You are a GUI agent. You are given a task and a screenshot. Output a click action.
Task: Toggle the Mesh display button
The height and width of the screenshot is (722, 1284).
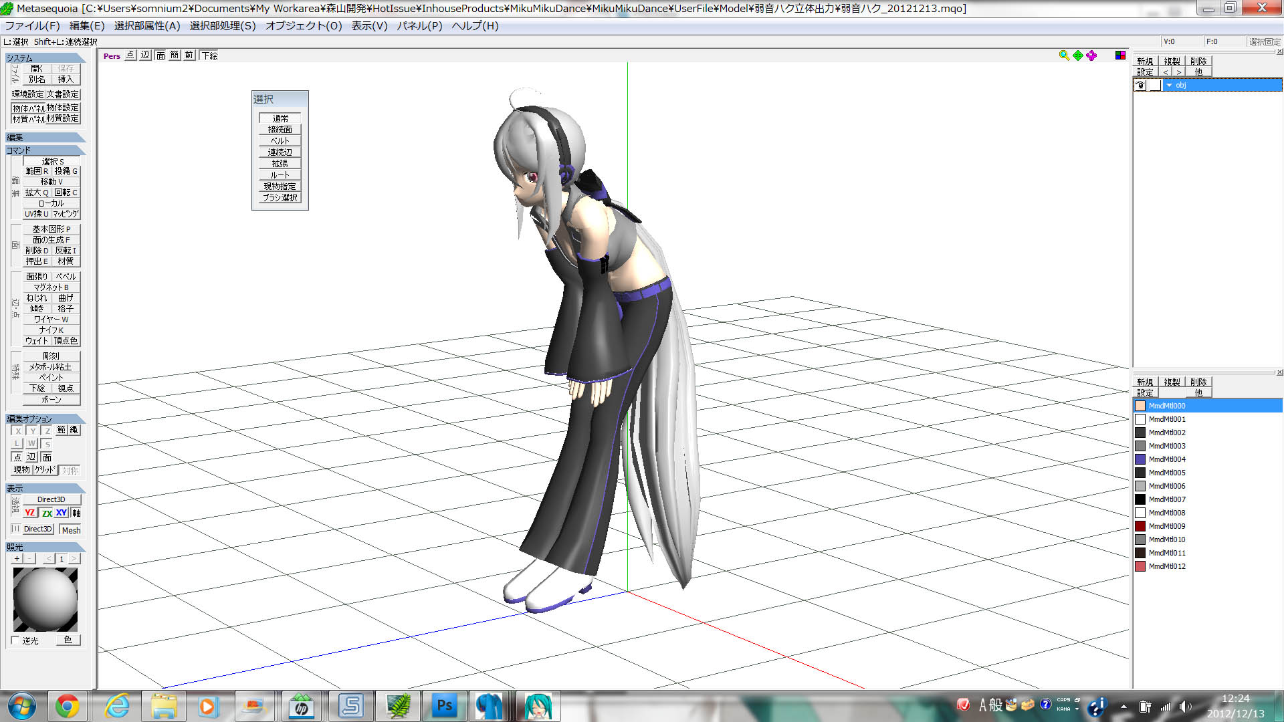[x=71, y=530]
